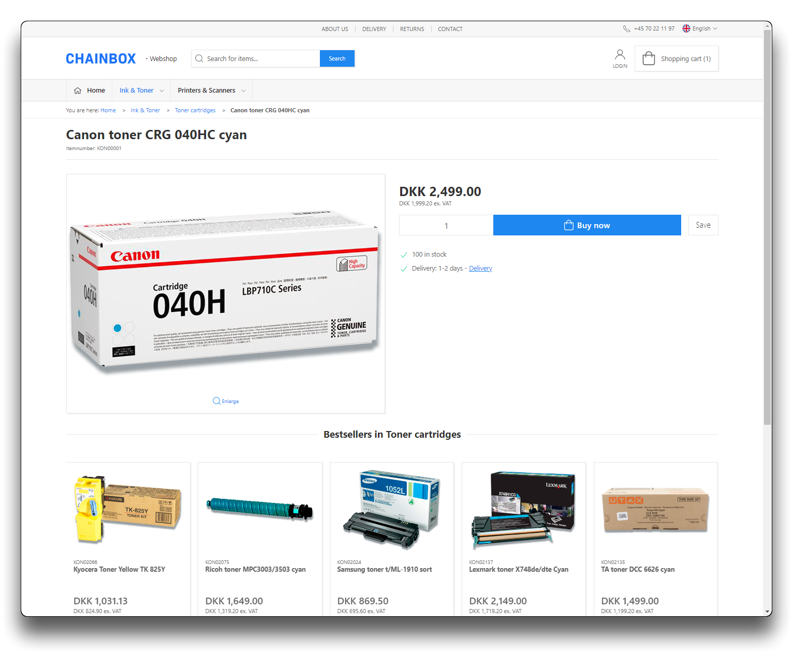Screen dimensions: 793x654
Task: Open TA toner DCC 6626 thumbnail
Action: (x=656, y=510)
